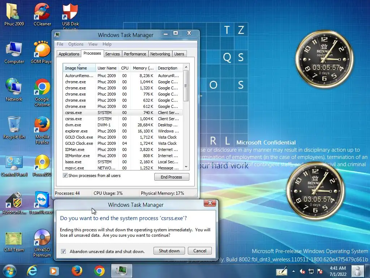Select GOLD Clock.exe row with CPU 04

pos(123,143)
